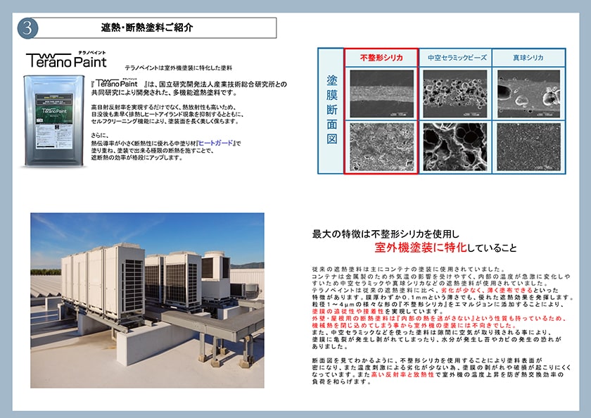
Task: Click the line セルフクリーニング機能により
Action: click(165, 121)
